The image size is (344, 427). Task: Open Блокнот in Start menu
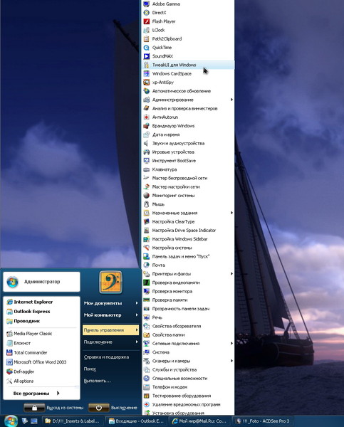41,343
